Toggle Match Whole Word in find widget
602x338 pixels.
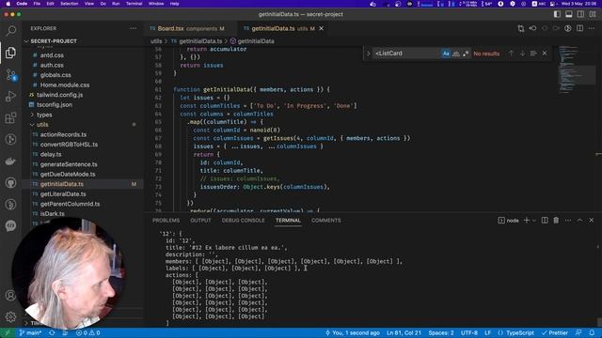(455, 54)
